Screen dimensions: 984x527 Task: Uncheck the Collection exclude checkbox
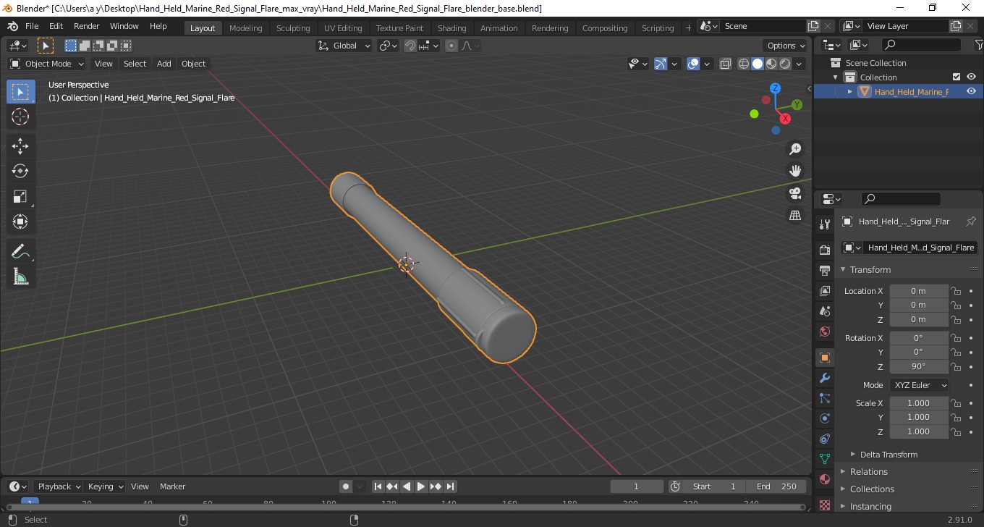pyautogui.click(x=957, y=77)
